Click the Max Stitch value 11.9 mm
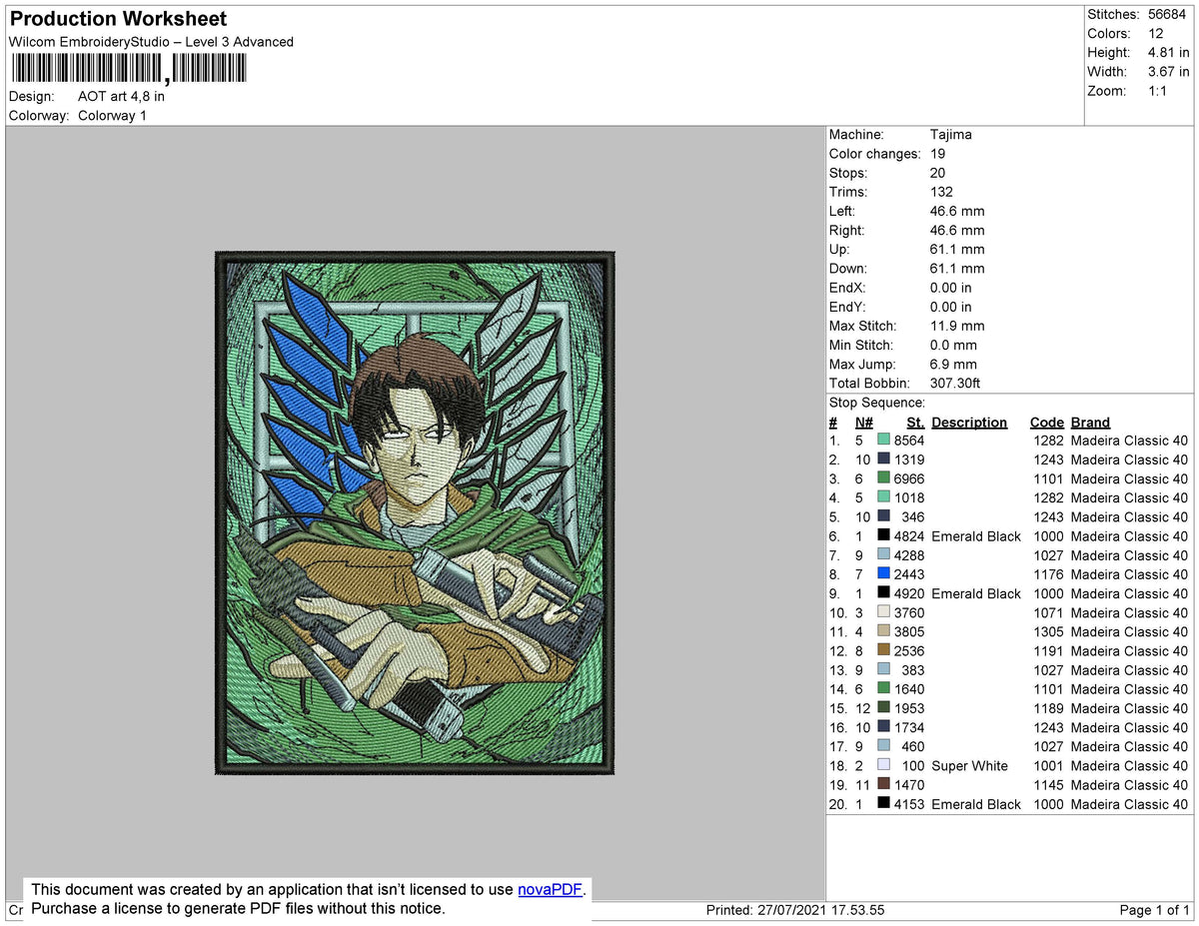The height and width of the screenshot is (926, 1199). click(x=957, y=326)
